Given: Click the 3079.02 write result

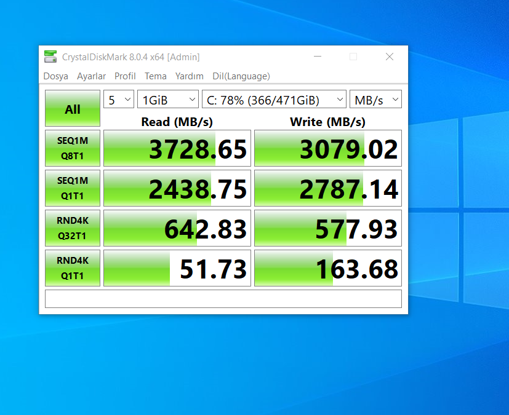Looking at the screenshot, I should (x=328, y=148).
